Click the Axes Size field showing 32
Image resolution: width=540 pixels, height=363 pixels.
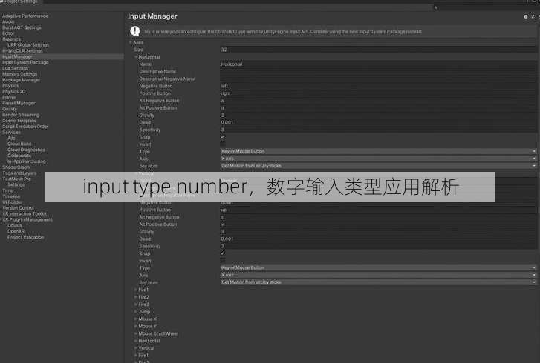[x=379, y=50]
